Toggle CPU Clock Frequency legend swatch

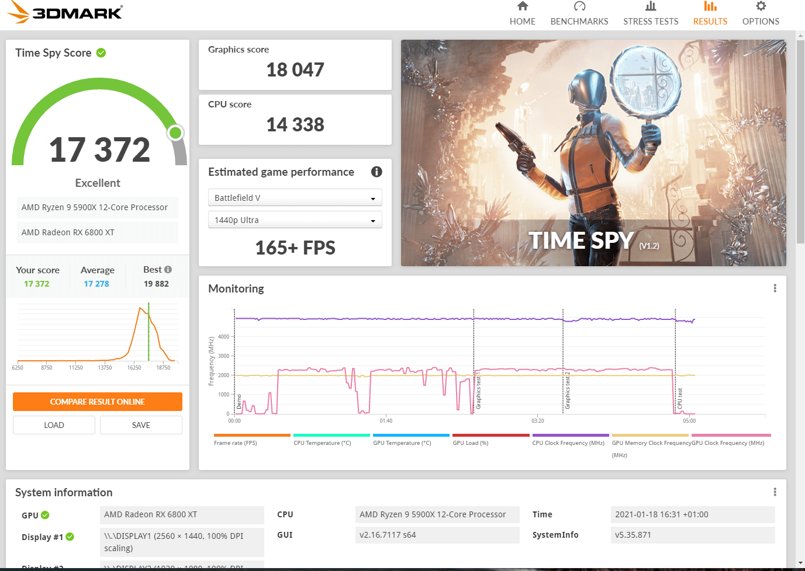click(571, 435)
